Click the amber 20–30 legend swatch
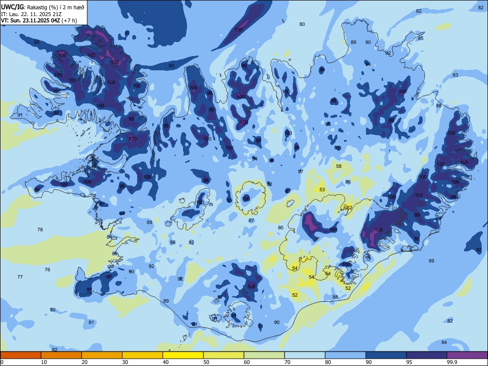Screen dimensions: 488x366 tap(102, 355)
